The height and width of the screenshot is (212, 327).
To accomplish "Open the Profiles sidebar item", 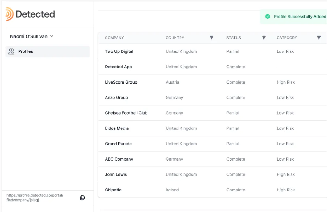I will [x=48, y=51].
